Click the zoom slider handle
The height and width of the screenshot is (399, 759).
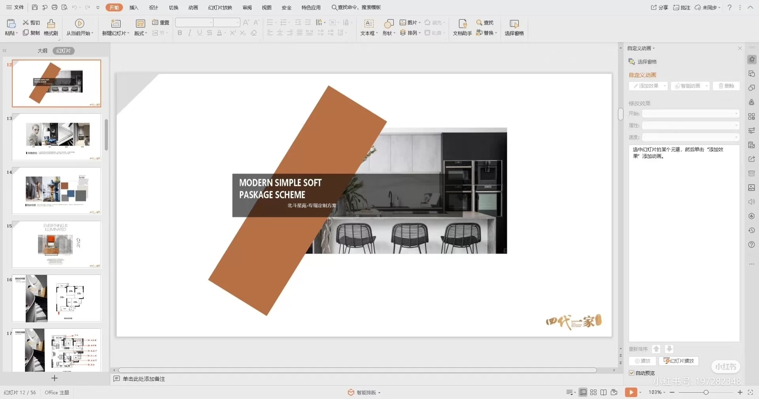point(706,392)
